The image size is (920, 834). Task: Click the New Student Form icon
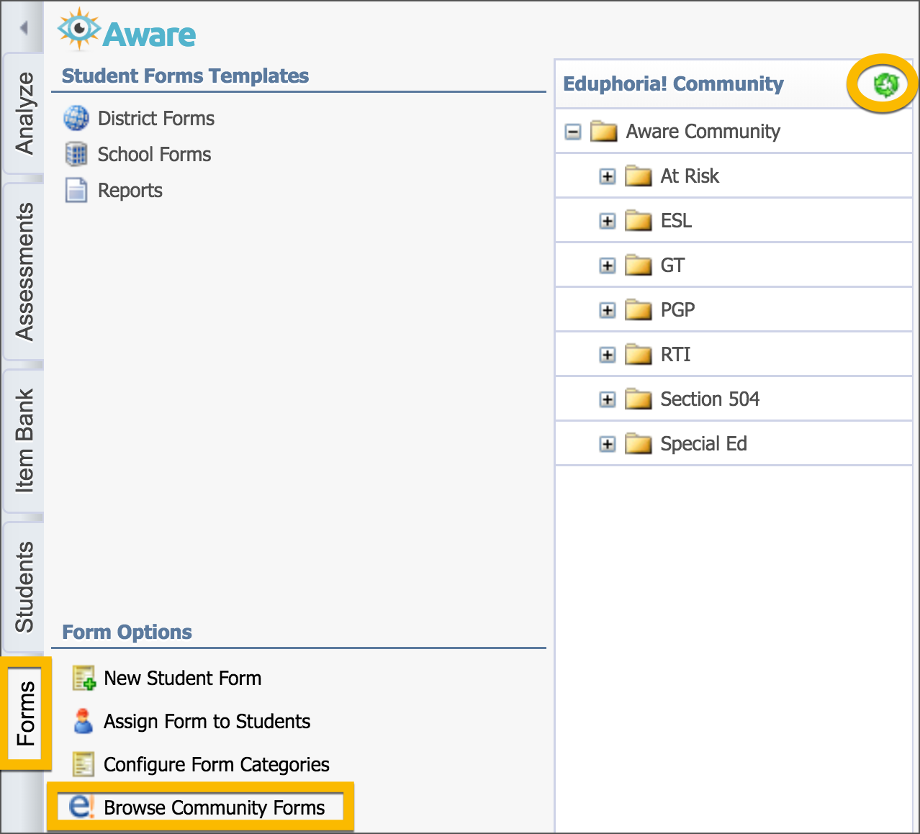pos(84,678)
